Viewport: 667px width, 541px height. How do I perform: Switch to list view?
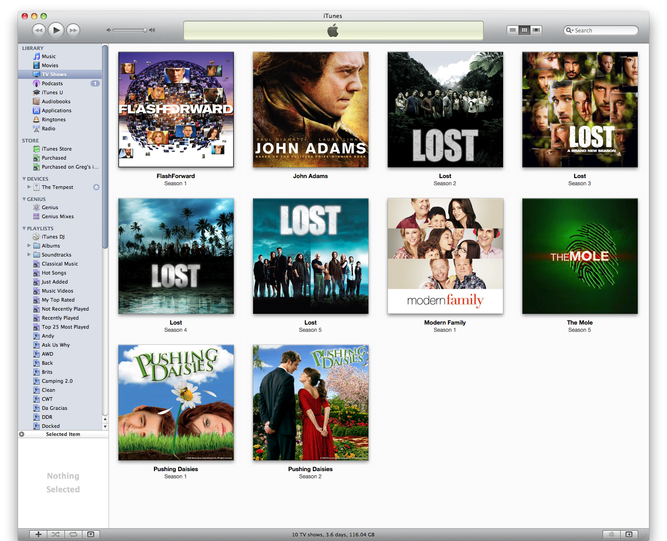coord(513,30)
